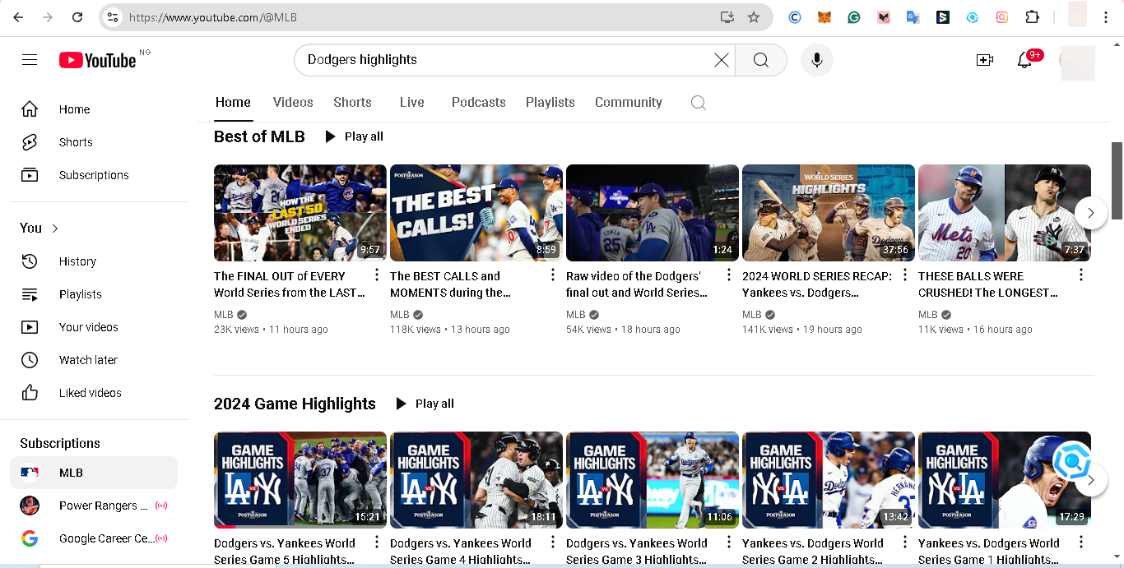Clear the search box with X
1124x568 pixels.
[722, 60]
